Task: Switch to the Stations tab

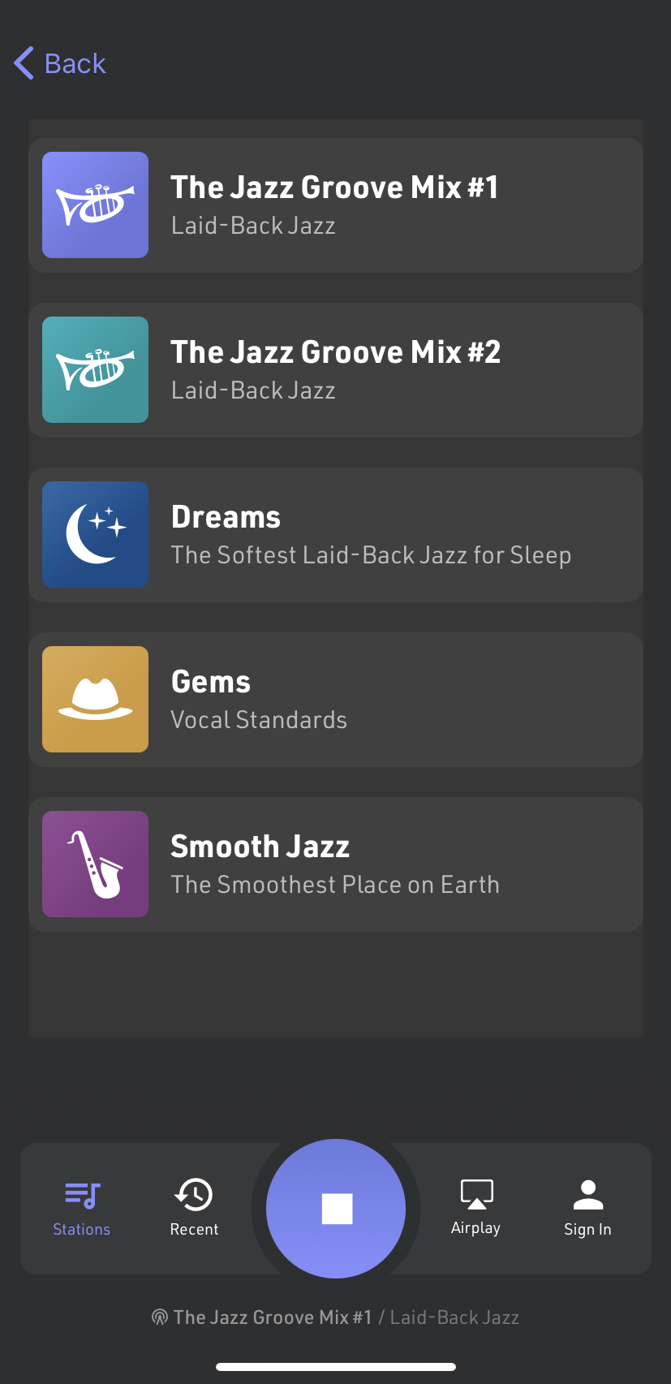Action: (x=81, y=1208)
